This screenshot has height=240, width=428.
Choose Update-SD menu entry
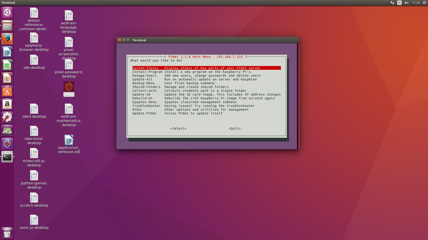(x=206, y=94)
